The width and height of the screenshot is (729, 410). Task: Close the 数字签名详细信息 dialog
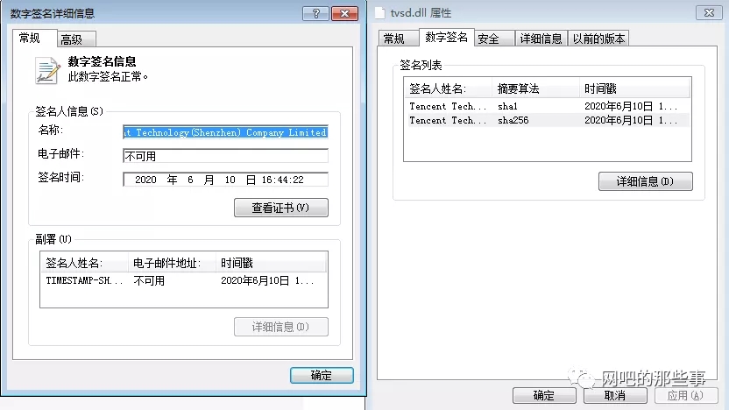(344, 13)
